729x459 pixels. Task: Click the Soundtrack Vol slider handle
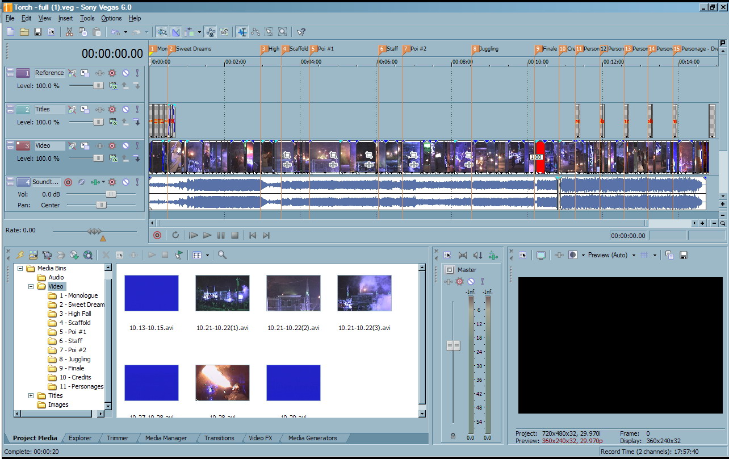tap(111, 194)
